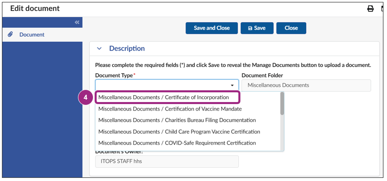Click the dropdown list scrollbar thumb
This screenshot has width=387, height=181.
coord(282,104)
